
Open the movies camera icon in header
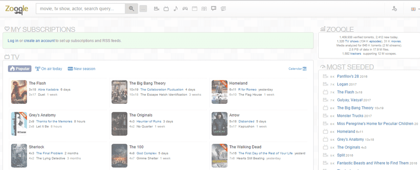pyautogui.click(x=156, y=8)
